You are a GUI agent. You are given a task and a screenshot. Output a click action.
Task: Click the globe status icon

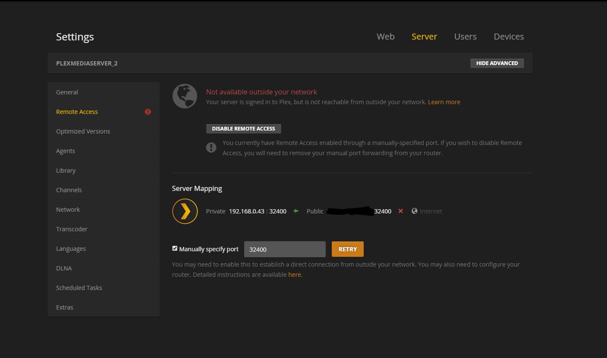[x=185, y=96]
